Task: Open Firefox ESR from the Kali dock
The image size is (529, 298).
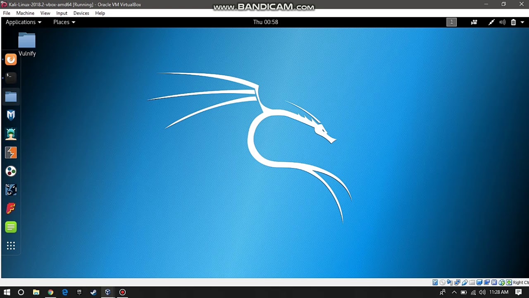Action: [11, 60]
